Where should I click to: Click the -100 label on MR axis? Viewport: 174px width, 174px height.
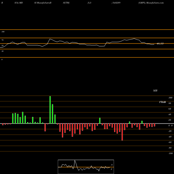click(171, 153)
